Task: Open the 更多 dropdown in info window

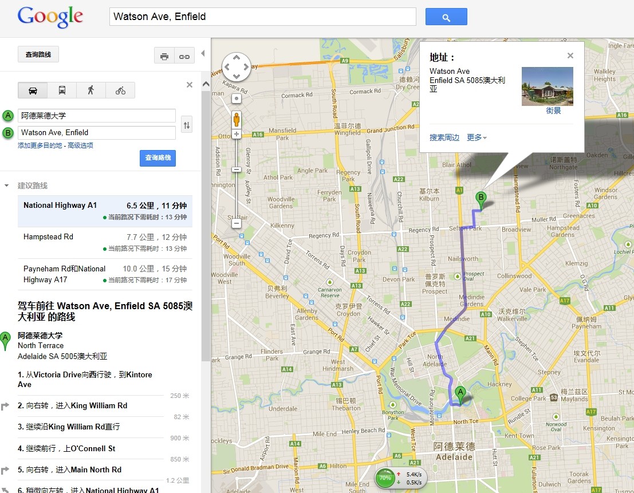Action: tap(477, 138)
